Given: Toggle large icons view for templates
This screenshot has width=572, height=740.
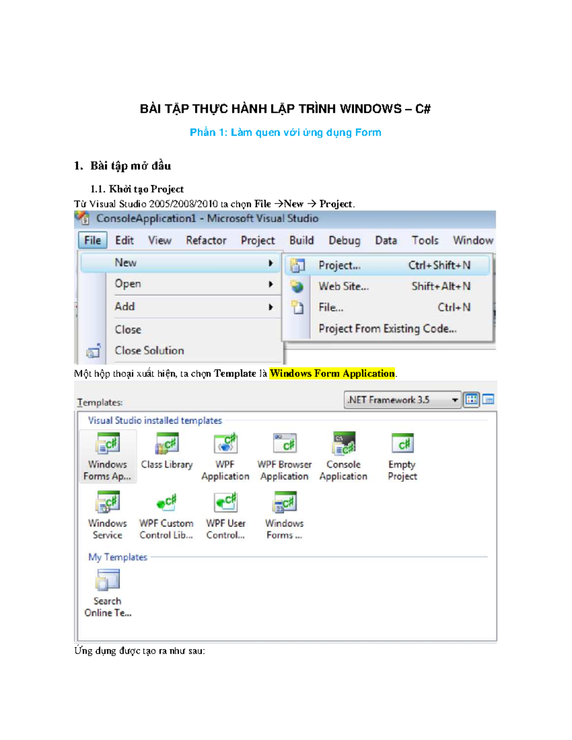Looking at the screenshot, I should [x=471, y=399].
